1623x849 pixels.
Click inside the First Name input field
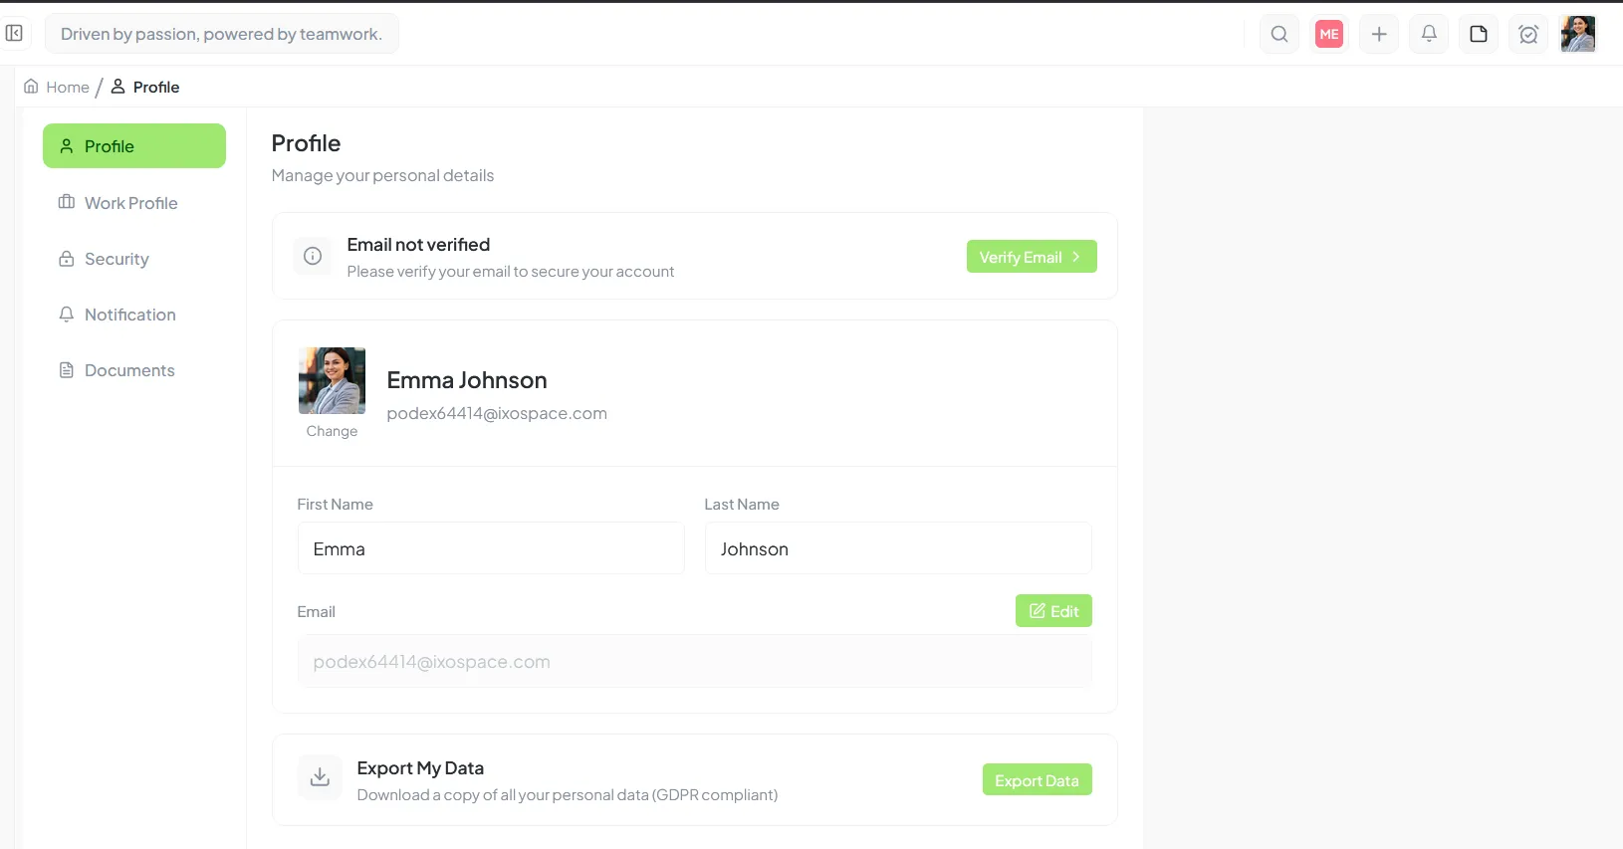click(x=490, y=548)
